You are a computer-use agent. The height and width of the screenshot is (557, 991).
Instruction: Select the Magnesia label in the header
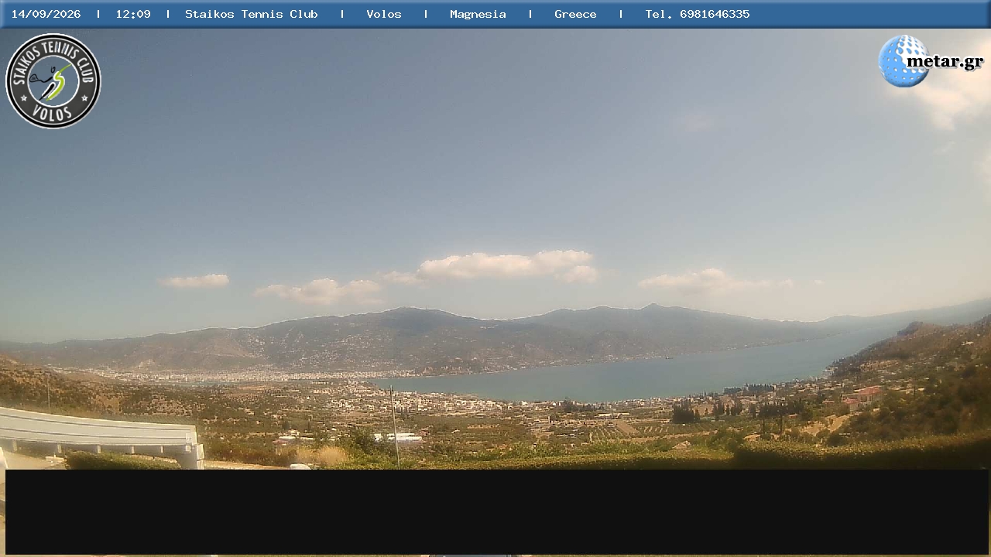click(x=478, y=14)
